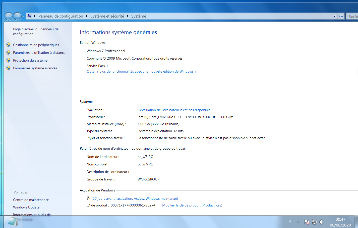This screenshot has width=358, height=228.
Task: Open Windows Update link
Action: (x=26, y=207)
